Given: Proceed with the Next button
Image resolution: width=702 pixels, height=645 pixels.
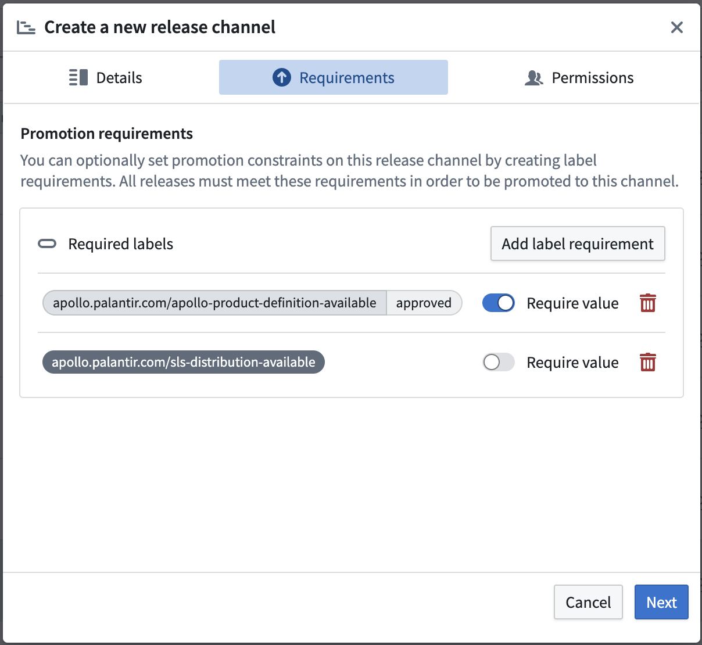Looking at the screenshot, I should (661, 602).
